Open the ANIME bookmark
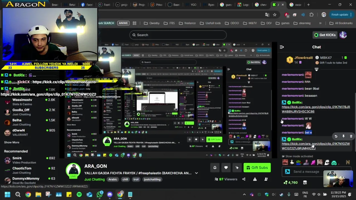The image size is (356, 200). (x=123, y=23)
